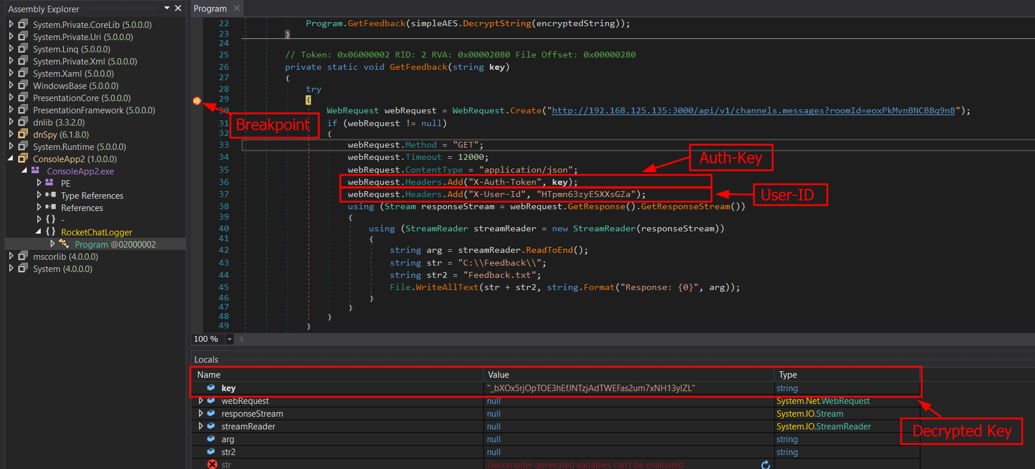1035x469 pixels.
Task: Click the Program class icon in tree
Action: coord(65,244)
